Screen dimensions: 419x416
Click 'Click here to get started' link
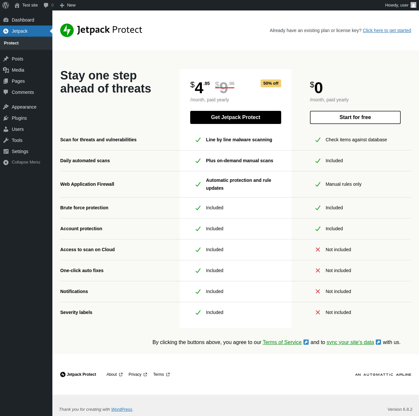point(387,30)
